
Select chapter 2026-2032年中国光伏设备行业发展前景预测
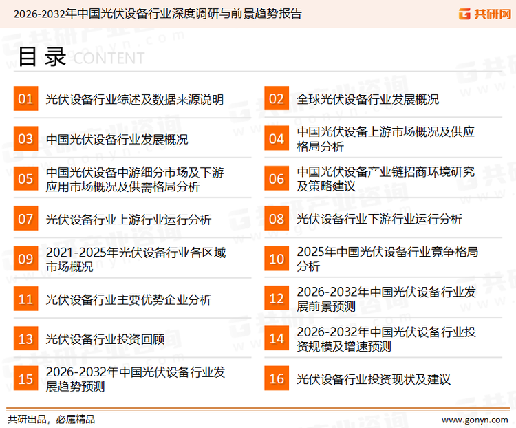pos(387,299)
